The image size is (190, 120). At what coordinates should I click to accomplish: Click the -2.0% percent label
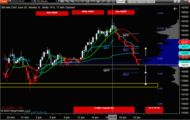pyautogui.click(x=160, y=58)
